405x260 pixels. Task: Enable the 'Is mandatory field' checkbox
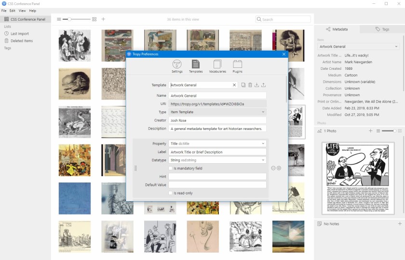point(171,168)
